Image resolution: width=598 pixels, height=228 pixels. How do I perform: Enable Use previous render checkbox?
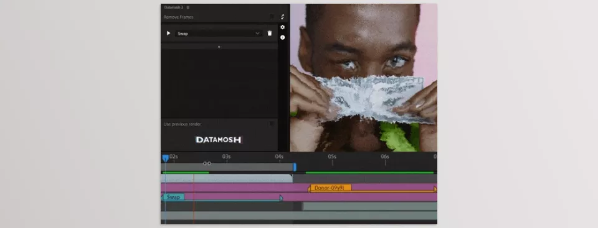272,124
